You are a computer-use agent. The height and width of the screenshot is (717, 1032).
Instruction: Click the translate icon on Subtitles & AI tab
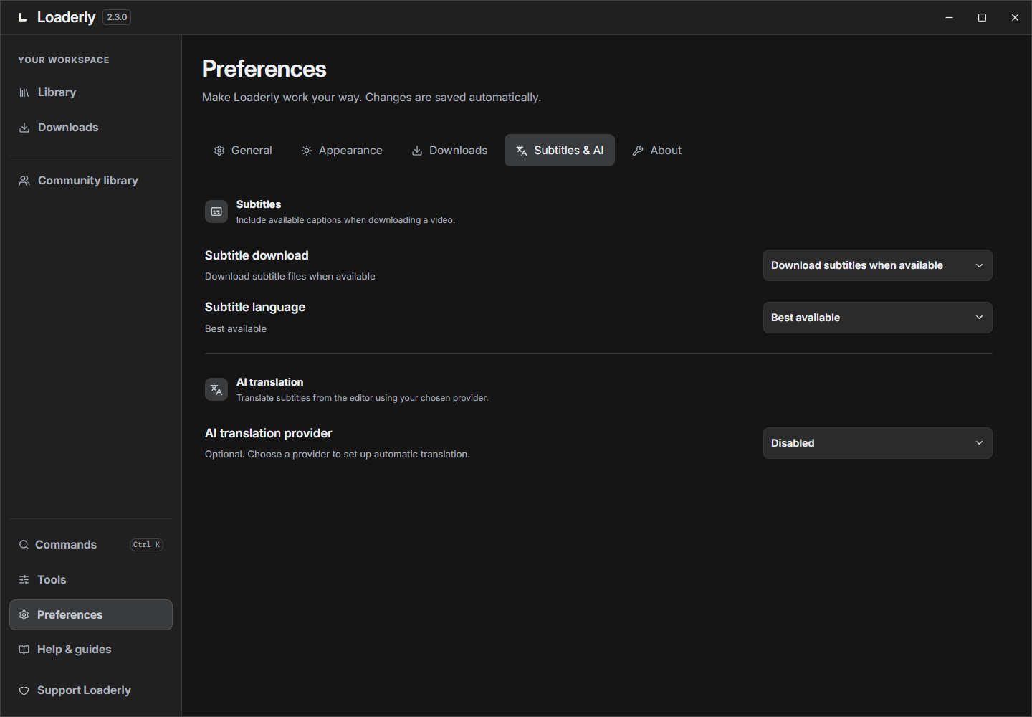[522, 151]
